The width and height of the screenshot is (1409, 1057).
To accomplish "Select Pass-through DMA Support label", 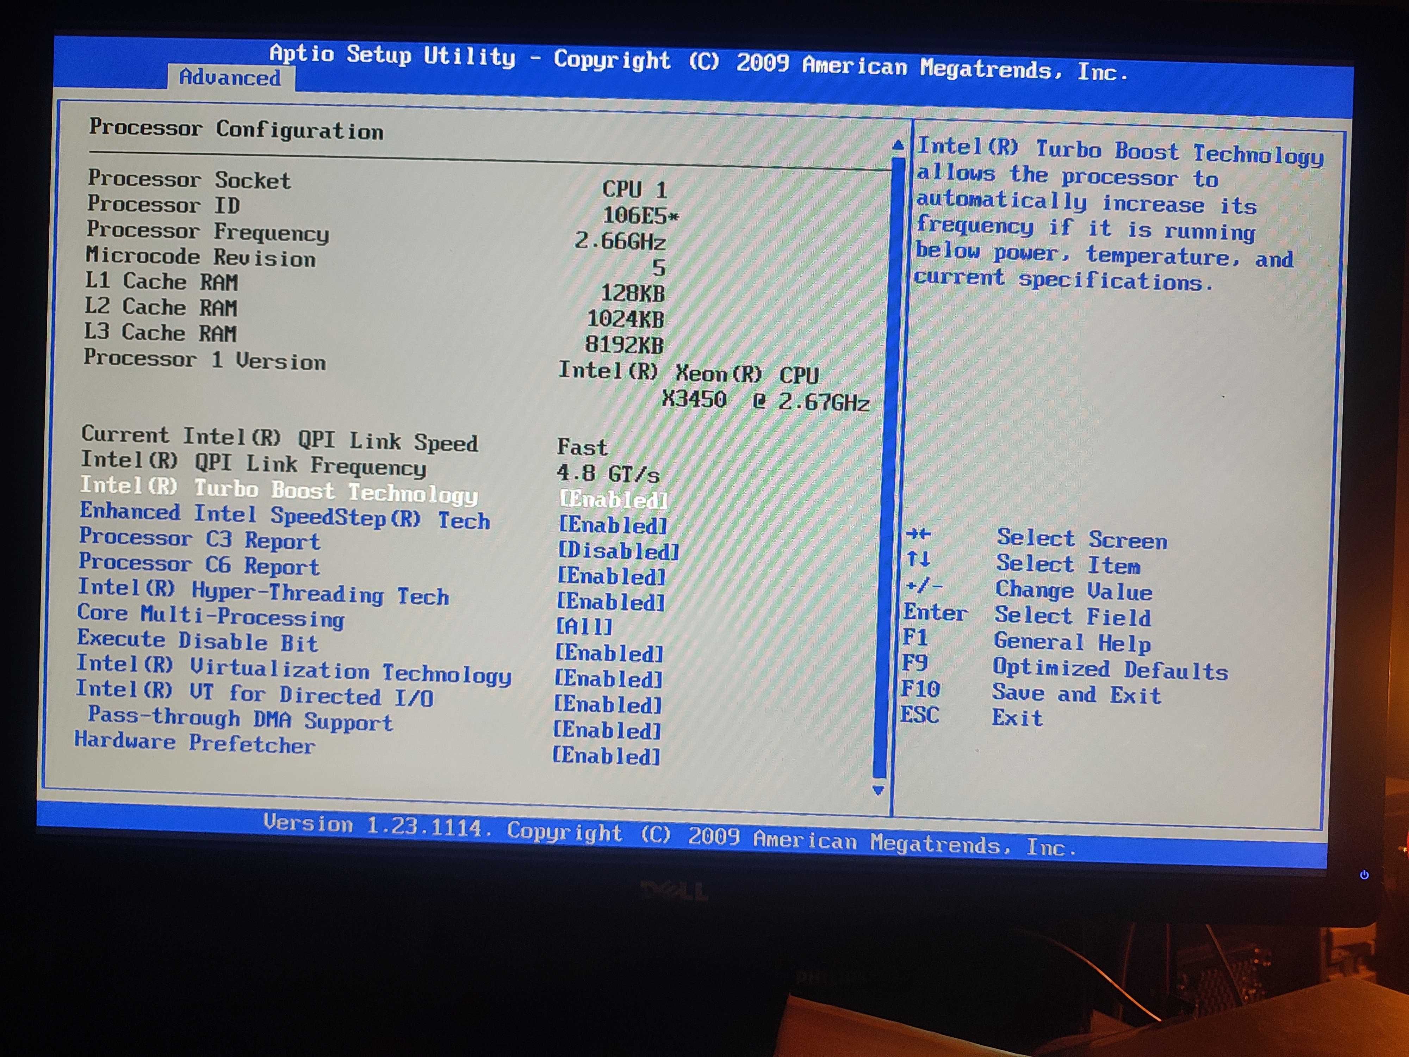I will 240,719.
